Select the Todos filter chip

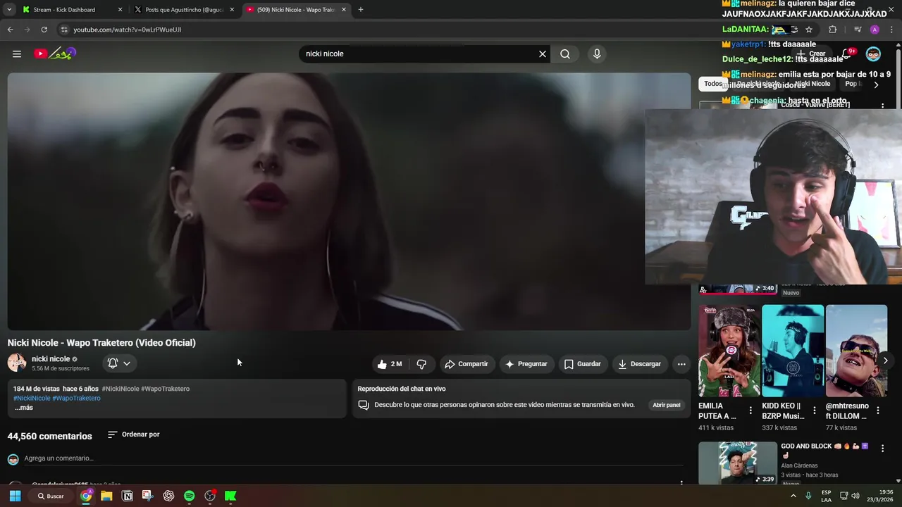713,84
